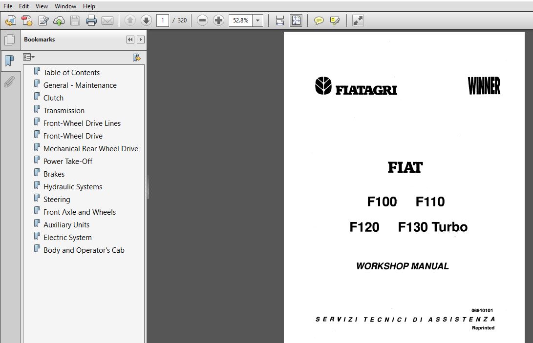Click the Bookmarks panel sidebar icon

click(x=9, y=61)
